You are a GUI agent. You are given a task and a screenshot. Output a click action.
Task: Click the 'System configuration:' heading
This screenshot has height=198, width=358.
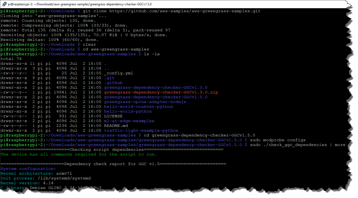tap(28, 169)
